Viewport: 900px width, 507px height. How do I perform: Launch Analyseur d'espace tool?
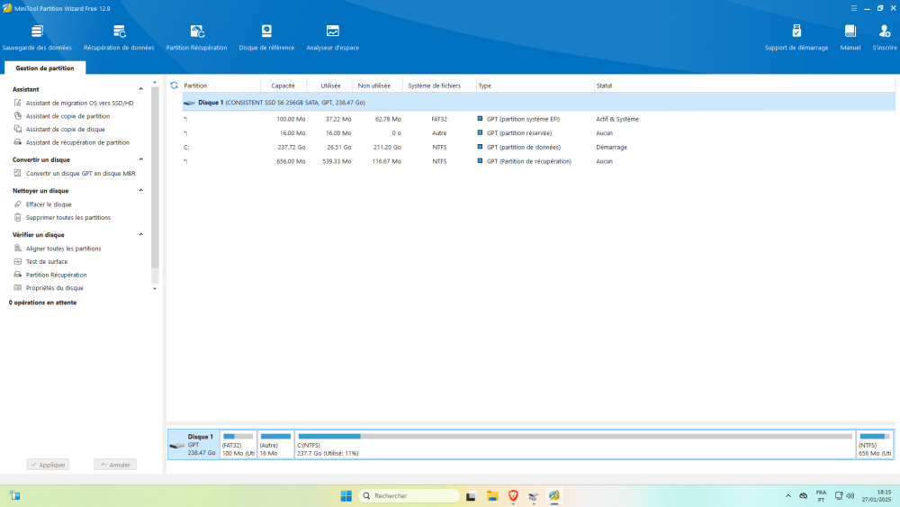pyautogui.click(x=332, y=37)
